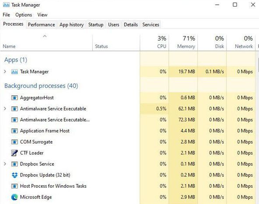Sort processes by Memory column
The height and width of the screenshot is (204, 259).
183,42
